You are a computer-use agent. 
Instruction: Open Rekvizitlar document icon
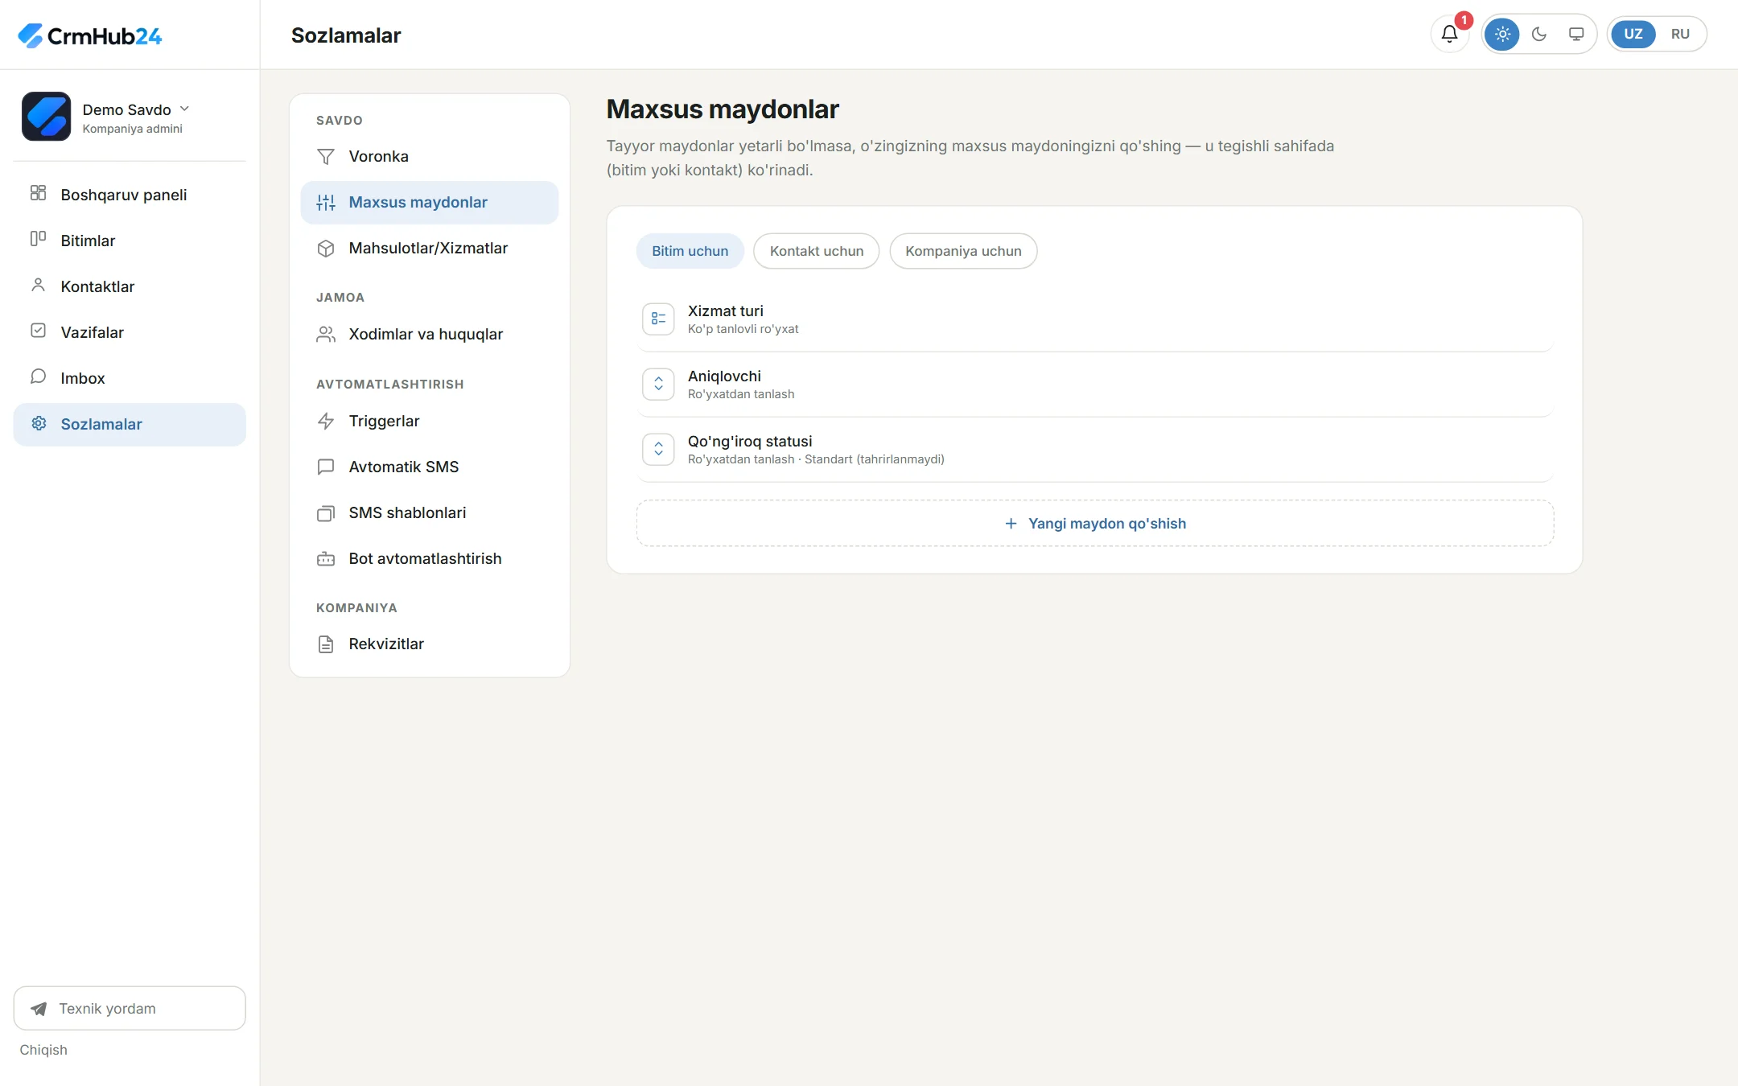pos(325,644)
